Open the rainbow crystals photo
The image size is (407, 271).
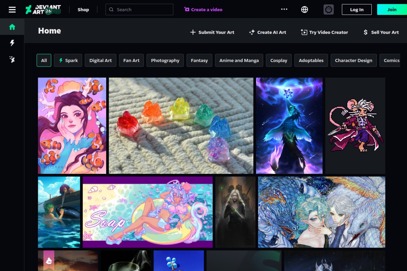click(x=181, y=126)
